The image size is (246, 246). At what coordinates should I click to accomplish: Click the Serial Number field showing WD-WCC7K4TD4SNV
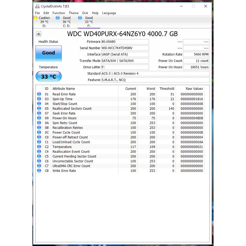pyautogui.click(x=125, y=48)
